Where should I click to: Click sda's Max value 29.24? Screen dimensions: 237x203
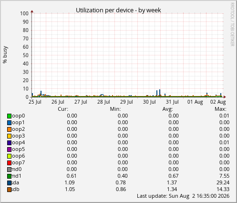[x=223, y=182]
